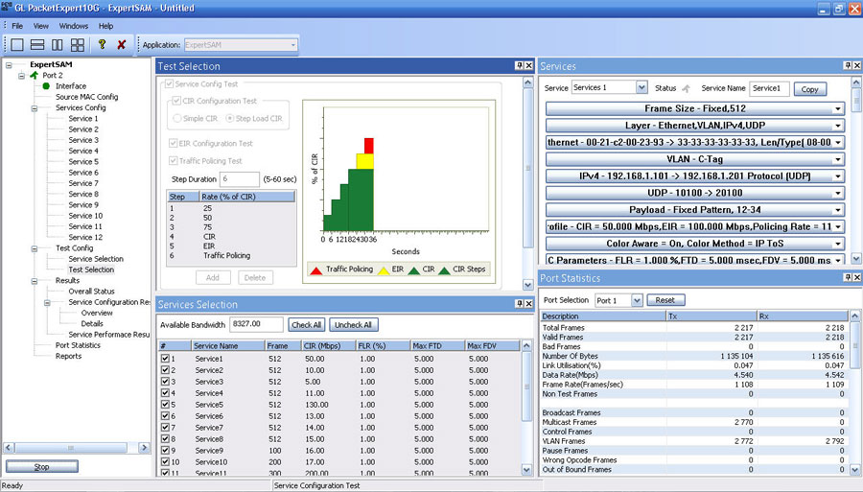Open the Service selector dropdown
Screen dimensions: 863x492
[641, 87]
